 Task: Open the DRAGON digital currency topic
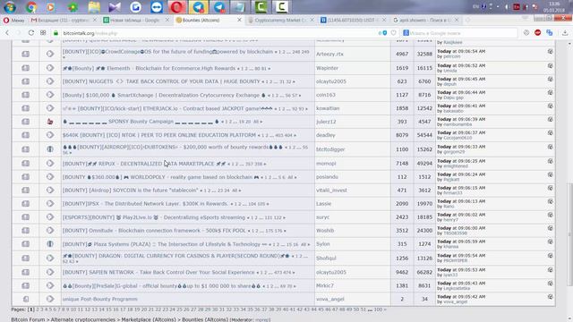(175, 256)
